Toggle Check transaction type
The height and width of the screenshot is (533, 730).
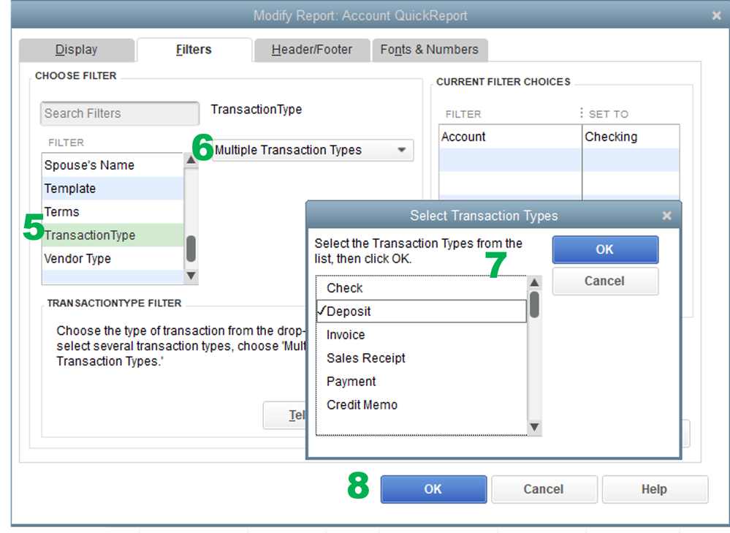click(422, 288)
